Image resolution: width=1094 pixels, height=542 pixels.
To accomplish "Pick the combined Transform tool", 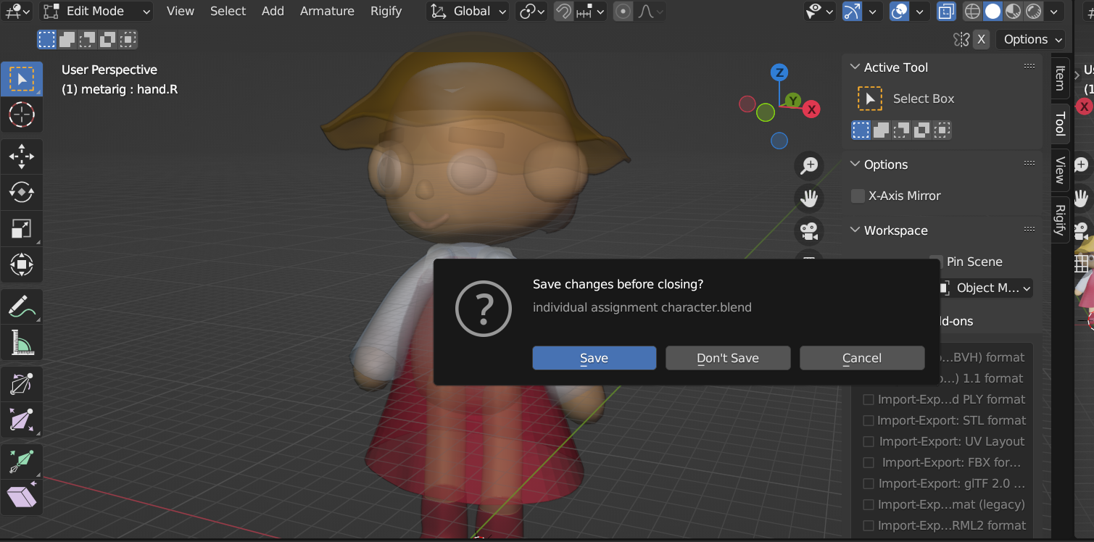I will click(x=22, y=264).
